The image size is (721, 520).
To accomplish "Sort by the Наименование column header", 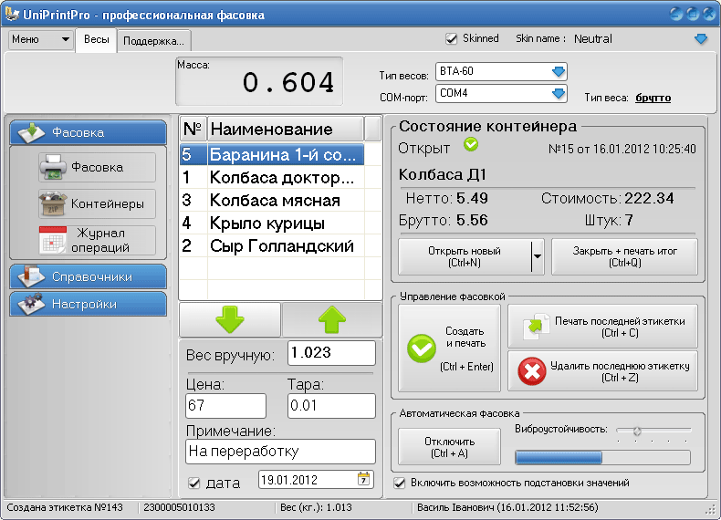I will (x=285, y=130).
